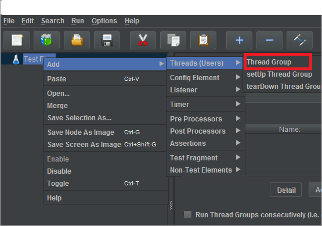Screen dimensions: 322x226
Task: Open the Search menu
Action: (x=53, y=21)
